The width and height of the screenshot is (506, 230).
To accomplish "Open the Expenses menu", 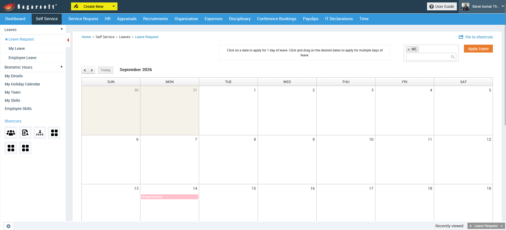I will point(213,19).
